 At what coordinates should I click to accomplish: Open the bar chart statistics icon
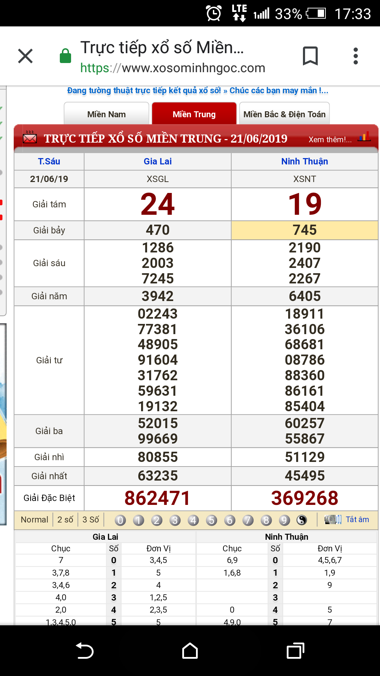364,136
